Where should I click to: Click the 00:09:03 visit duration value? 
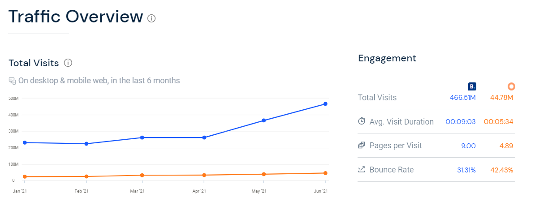460,122
